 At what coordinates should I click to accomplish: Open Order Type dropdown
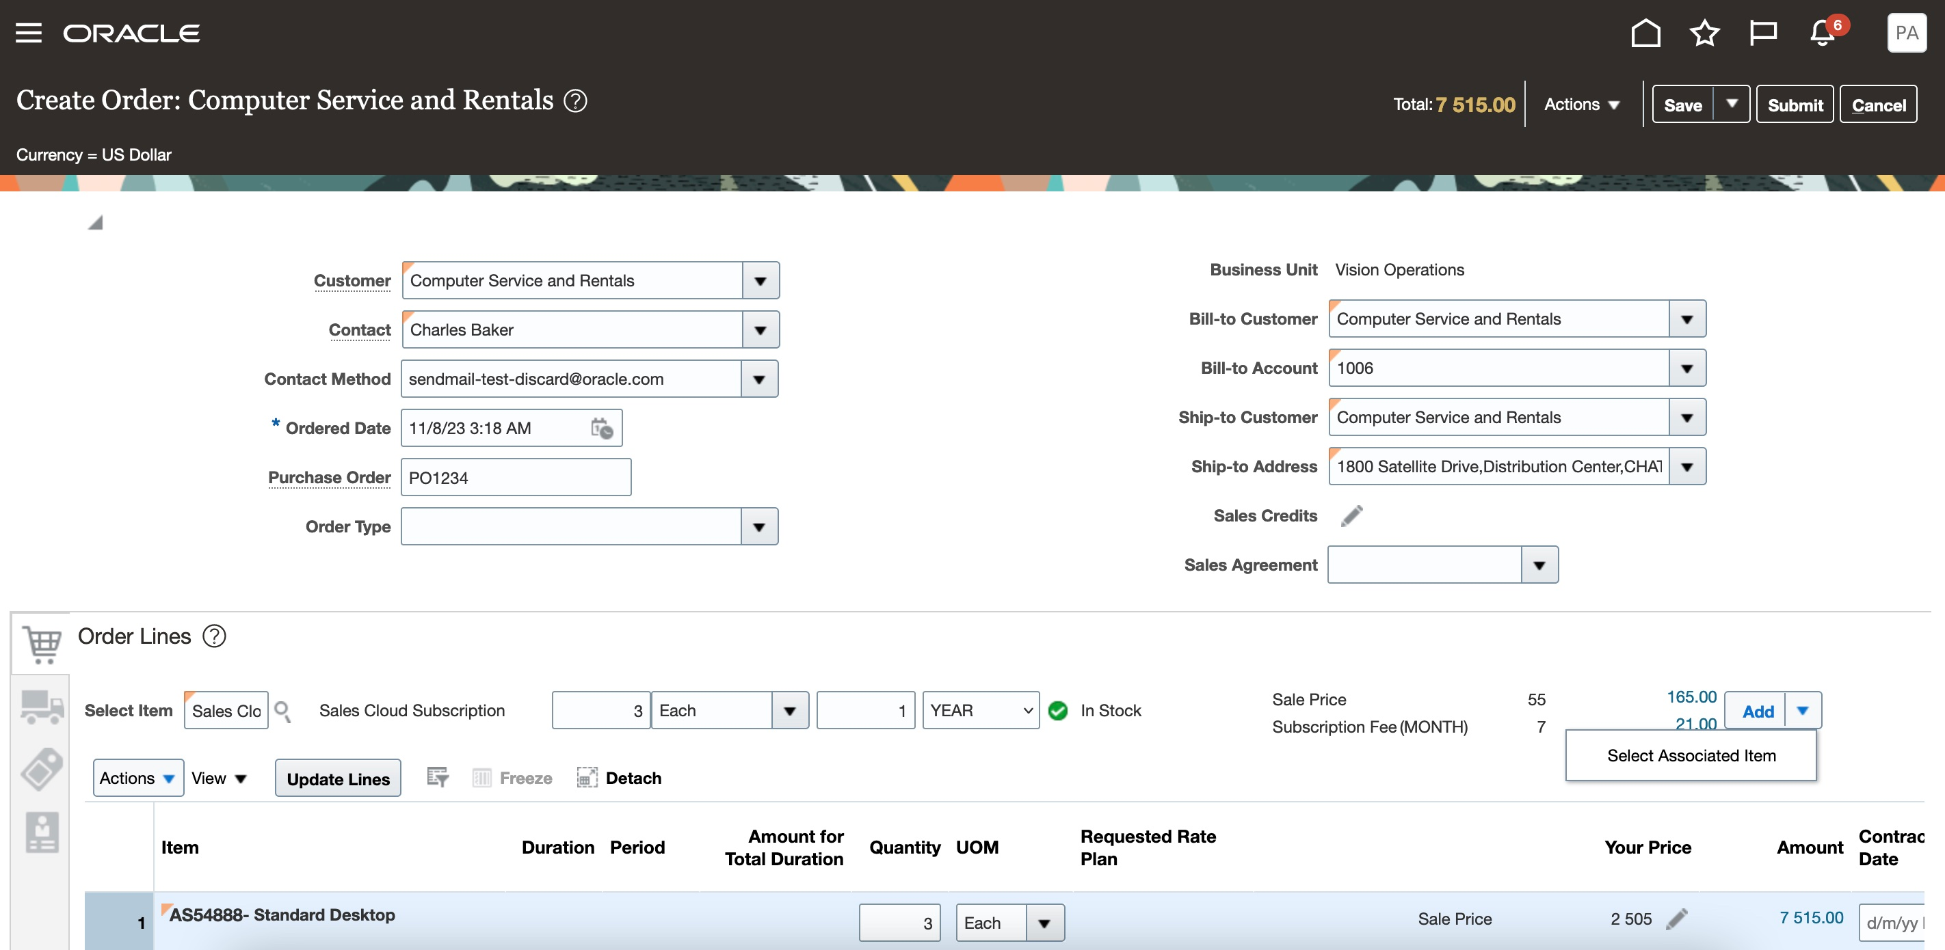759,527
